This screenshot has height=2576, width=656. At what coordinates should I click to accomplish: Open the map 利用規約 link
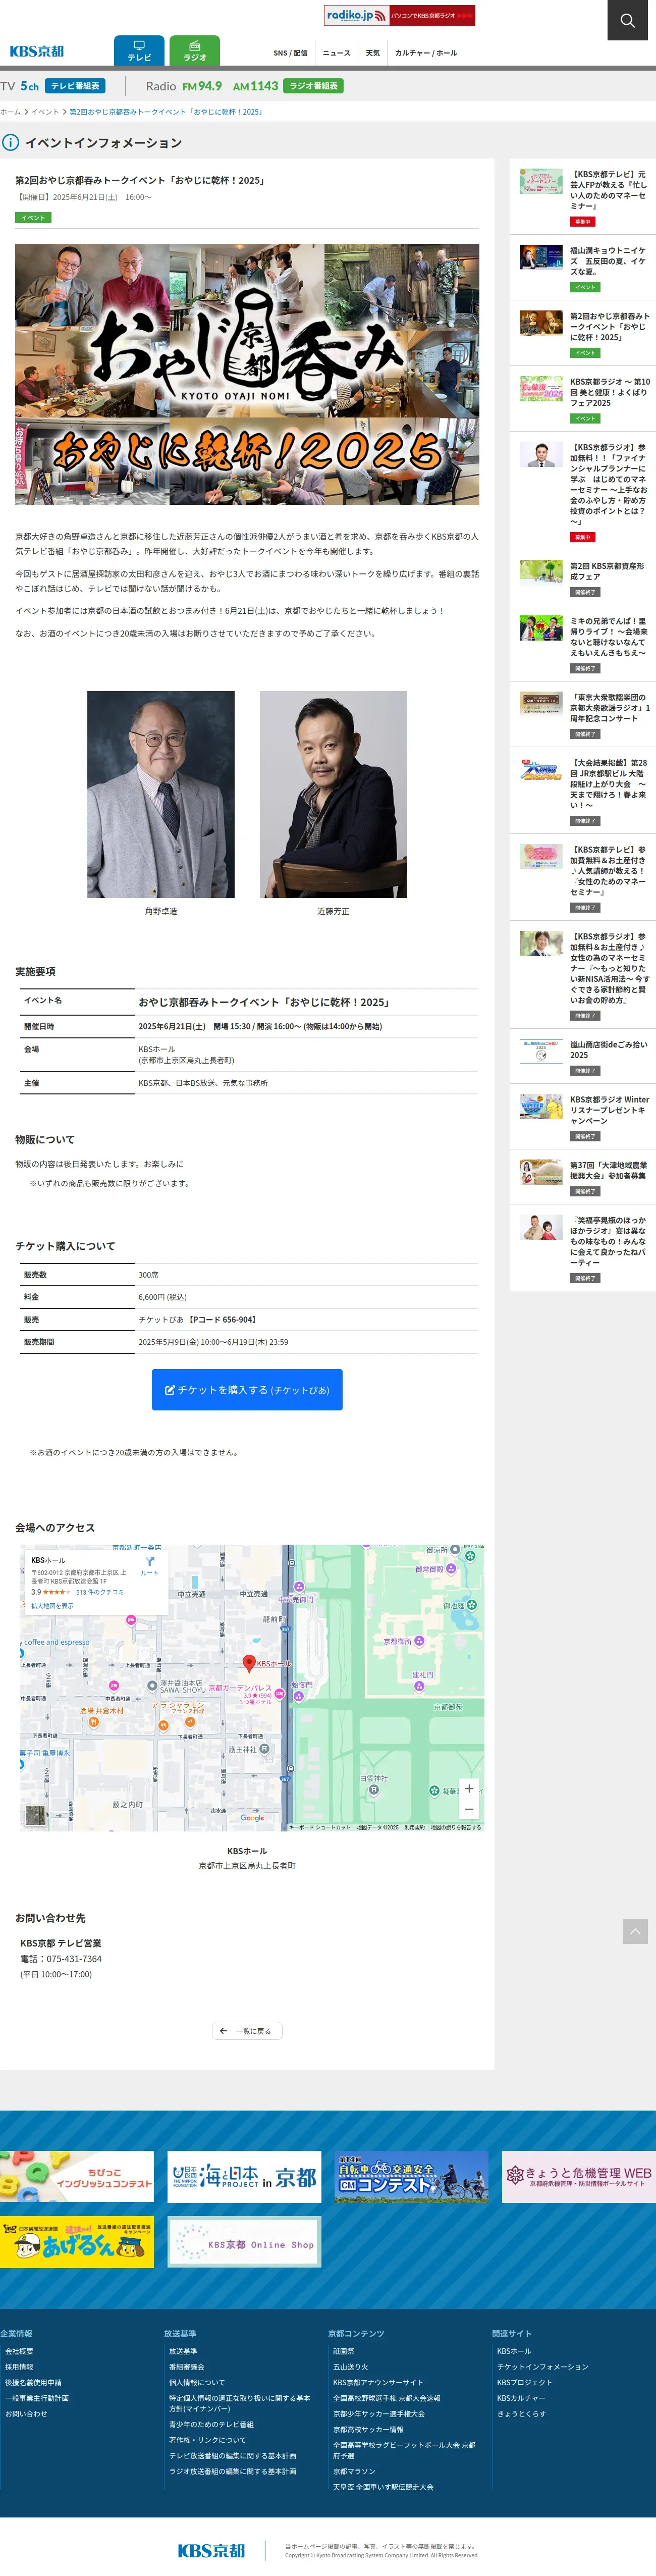point(414,1827)
